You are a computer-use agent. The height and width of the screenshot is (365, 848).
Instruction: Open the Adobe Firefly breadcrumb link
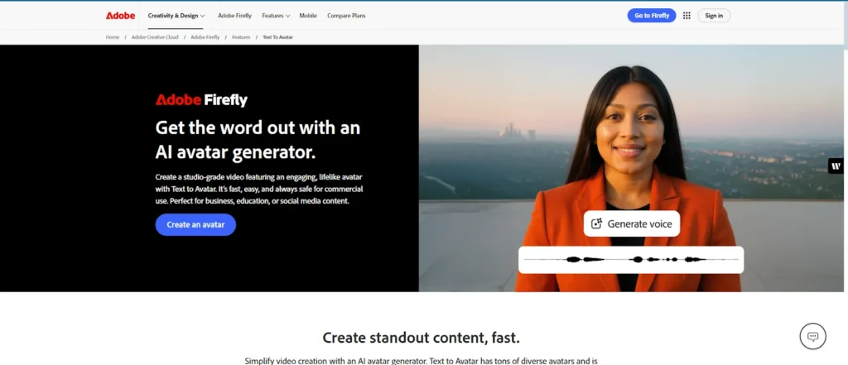tap(205, 37)
